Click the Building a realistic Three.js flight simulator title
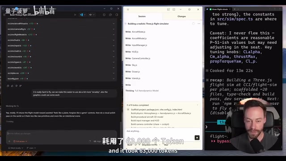The image size is (286, 161). point(148,24)
